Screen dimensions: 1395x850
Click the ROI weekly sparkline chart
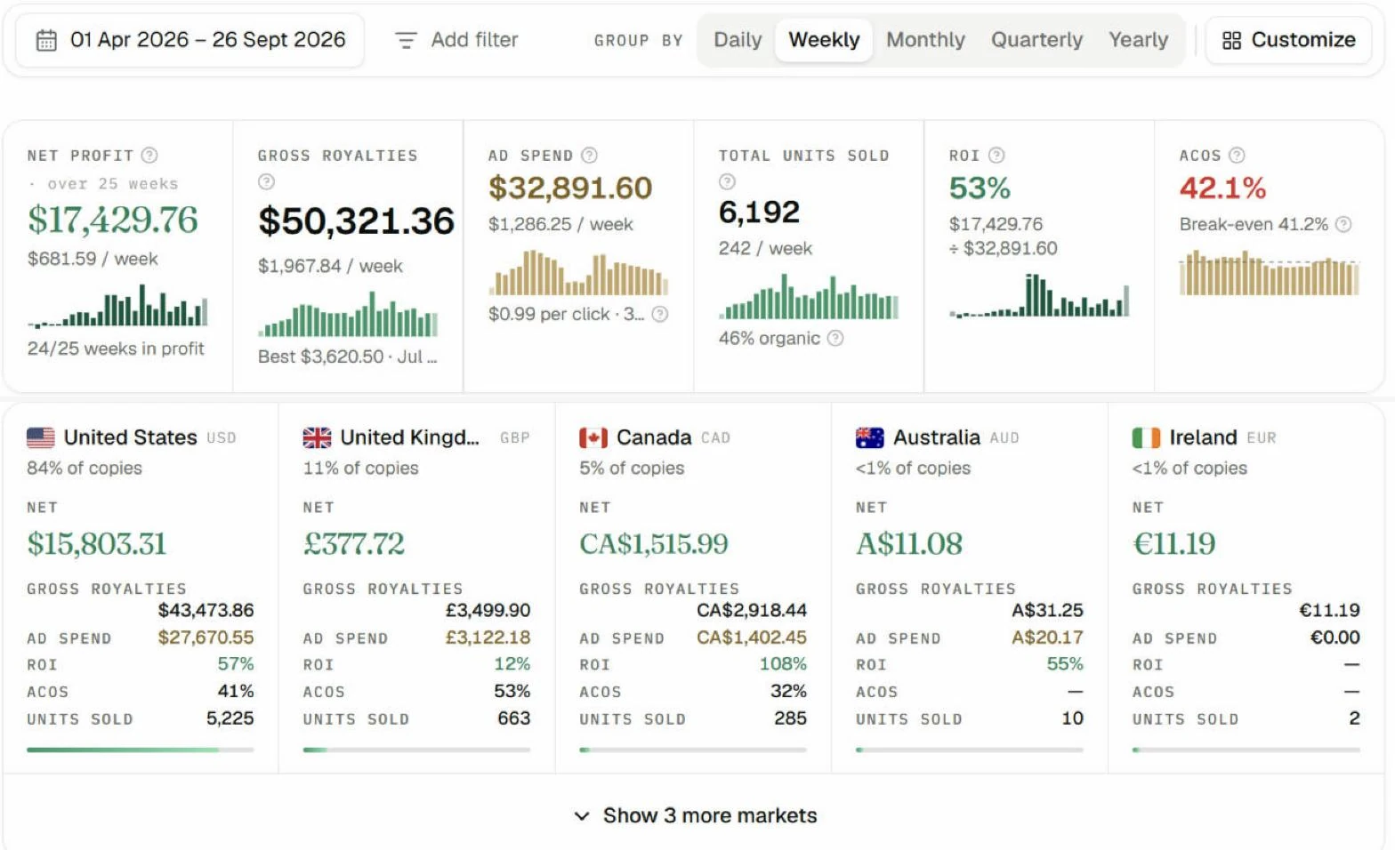[x=1039, y=295]
